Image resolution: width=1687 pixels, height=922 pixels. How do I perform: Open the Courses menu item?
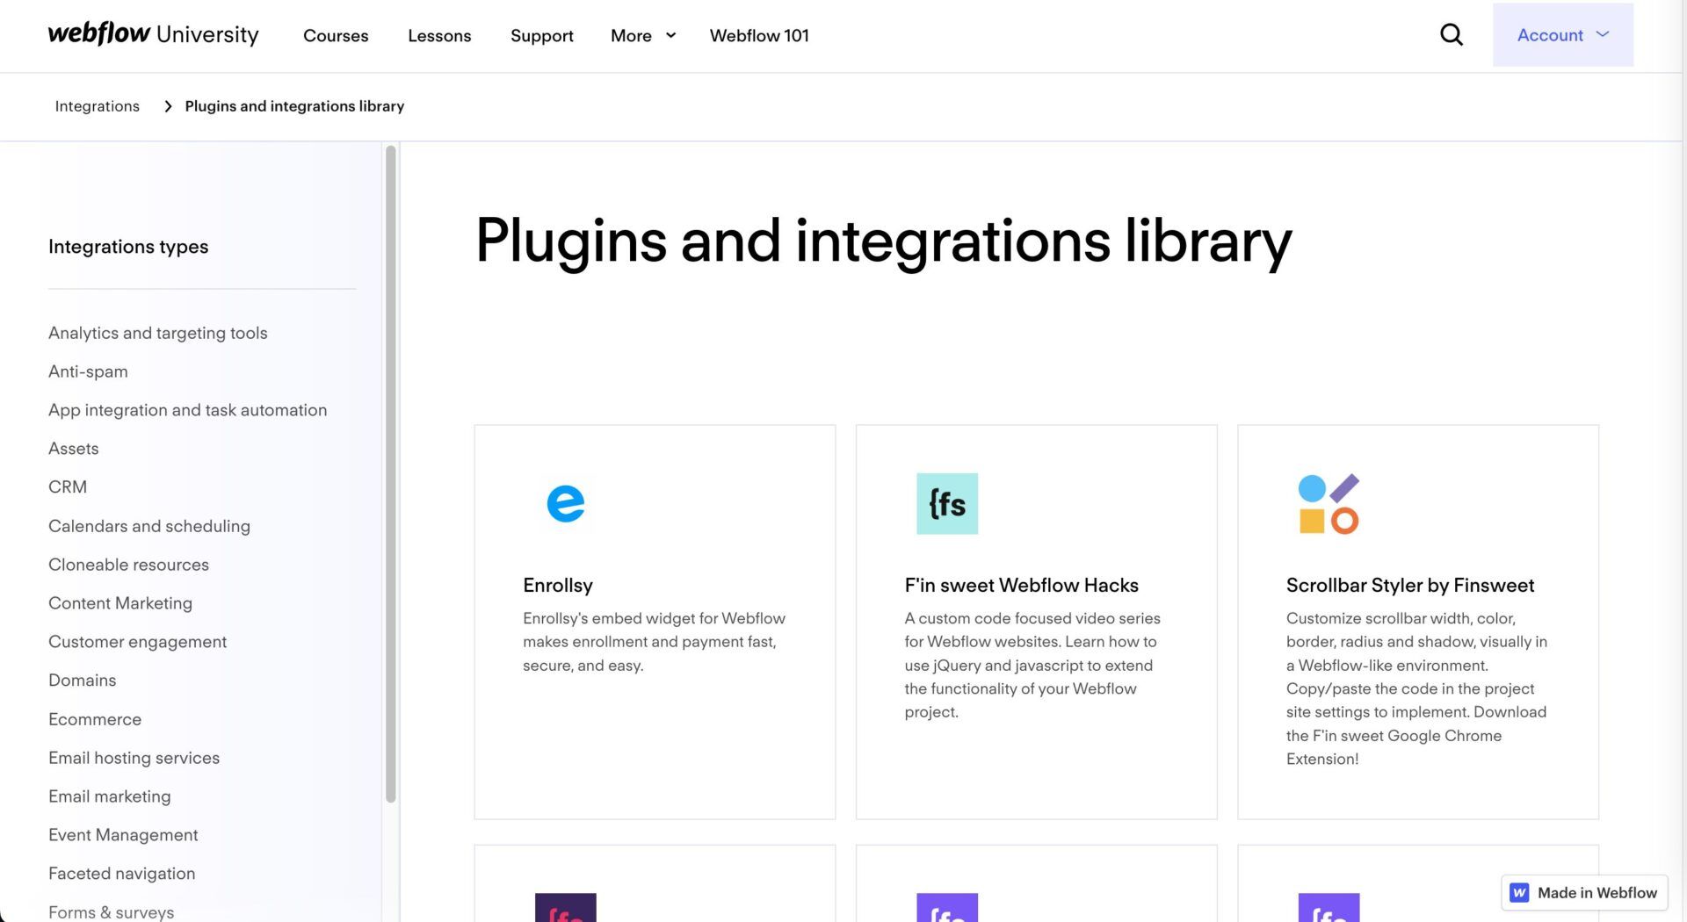[x=336, y=36]
